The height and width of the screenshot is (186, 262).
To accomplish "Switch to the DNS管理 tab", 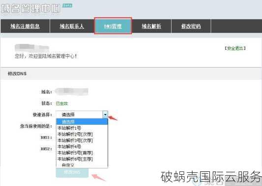I will pos(113,26).
